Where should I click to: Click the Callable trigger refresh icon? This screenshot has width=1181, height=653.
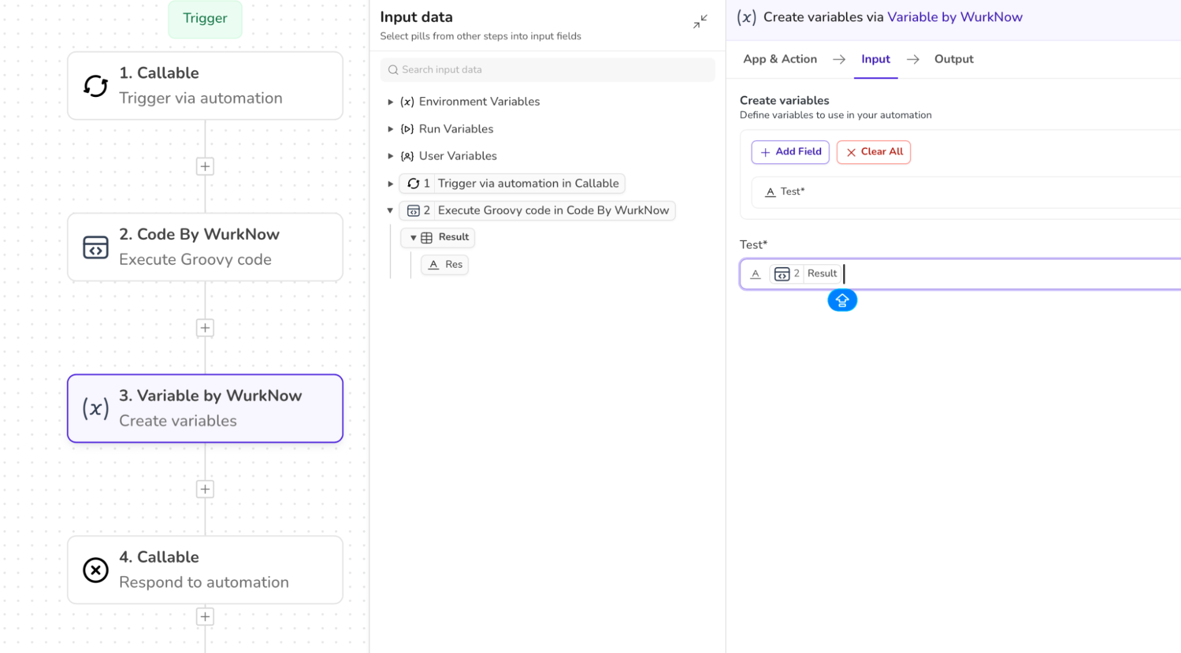point(95,86)
